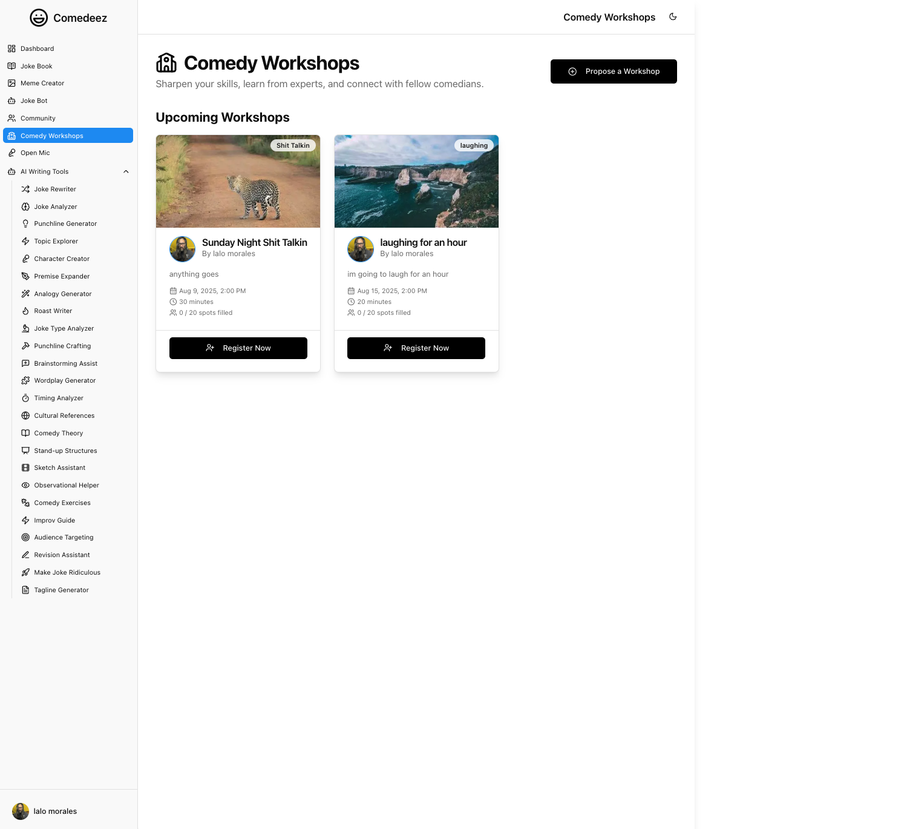Open the Roast Writer tool
Image resolution: width=907 pixels, height=829 pixels.
pyautogui.click(x=53, y=311)
